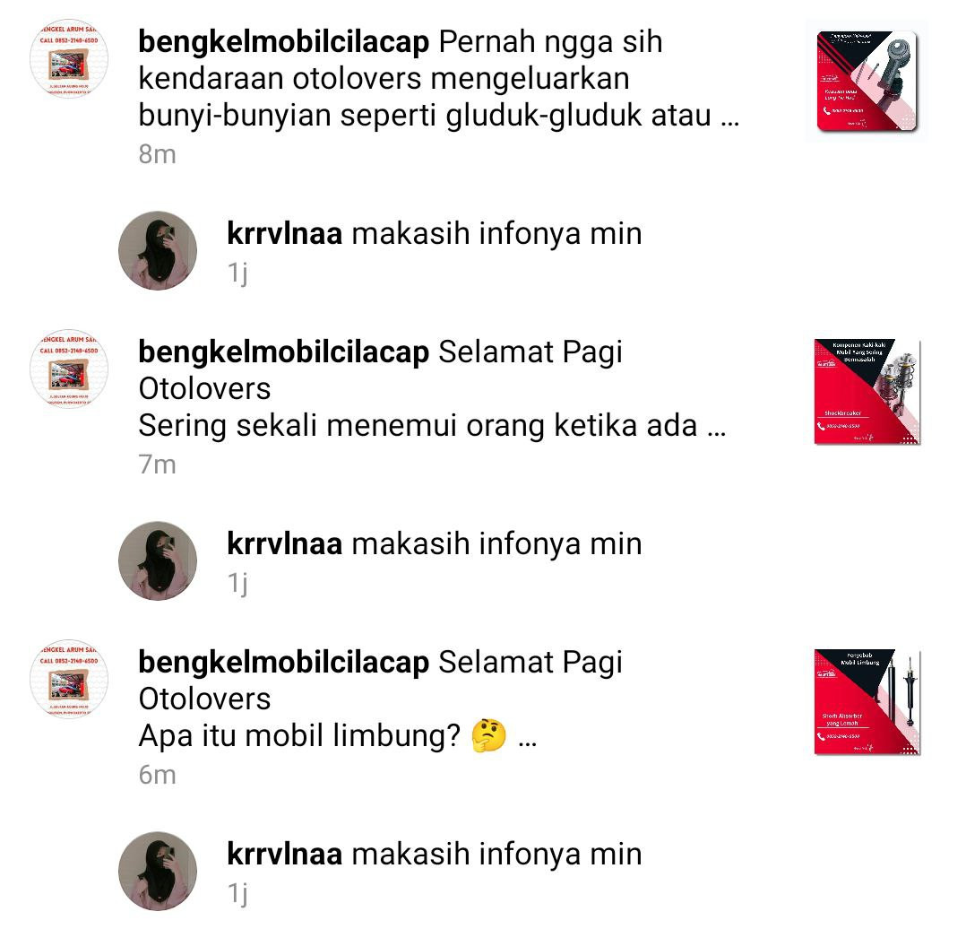966x929 pixels.
Task: Open second krrvlnaa username link
Action: [x=285, y=543]
